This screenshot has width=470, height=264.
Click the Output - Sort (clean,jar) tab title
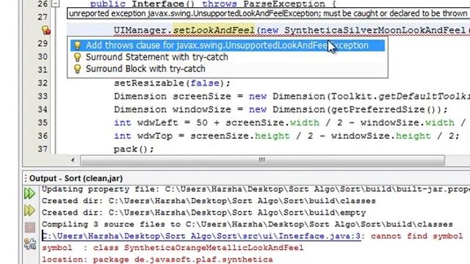click(x=76, y=178)
